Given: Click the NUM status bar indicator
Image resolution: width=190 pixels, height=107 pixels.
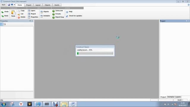Looking at the screenshot, I should [180, 100].
